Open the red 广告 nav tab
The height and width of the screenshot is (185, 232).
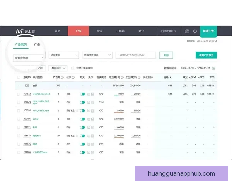point(78,31)
